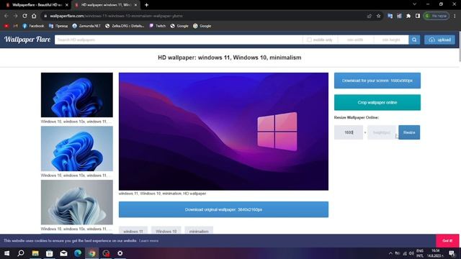Click the resize width field showing 1600

point(349,132)
